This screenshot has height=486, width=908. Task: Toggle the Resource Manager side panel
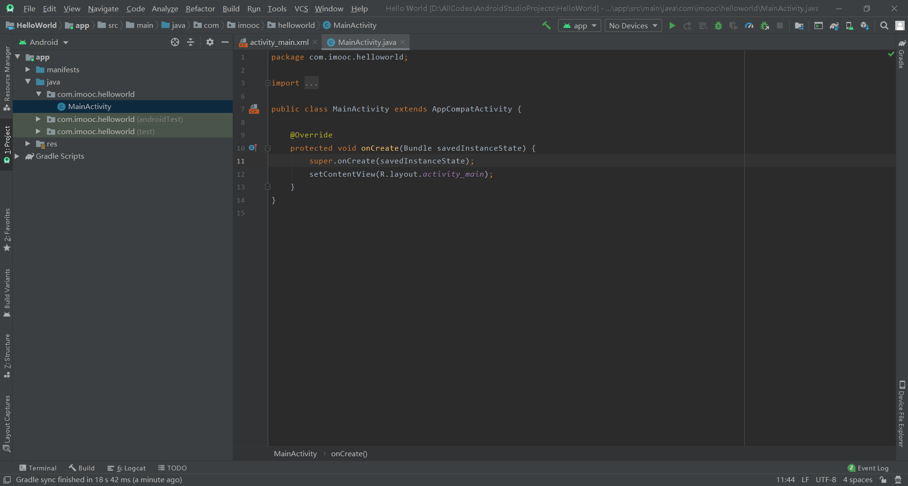click(x=7, y=78)
